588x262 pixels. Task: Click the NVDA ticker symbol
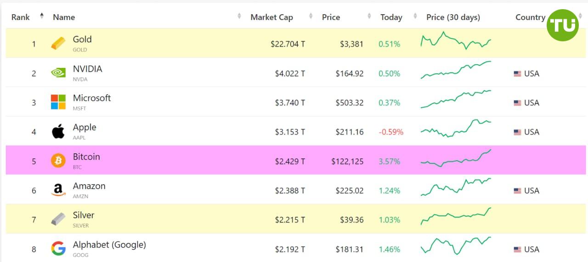click(x=80, y=79)
